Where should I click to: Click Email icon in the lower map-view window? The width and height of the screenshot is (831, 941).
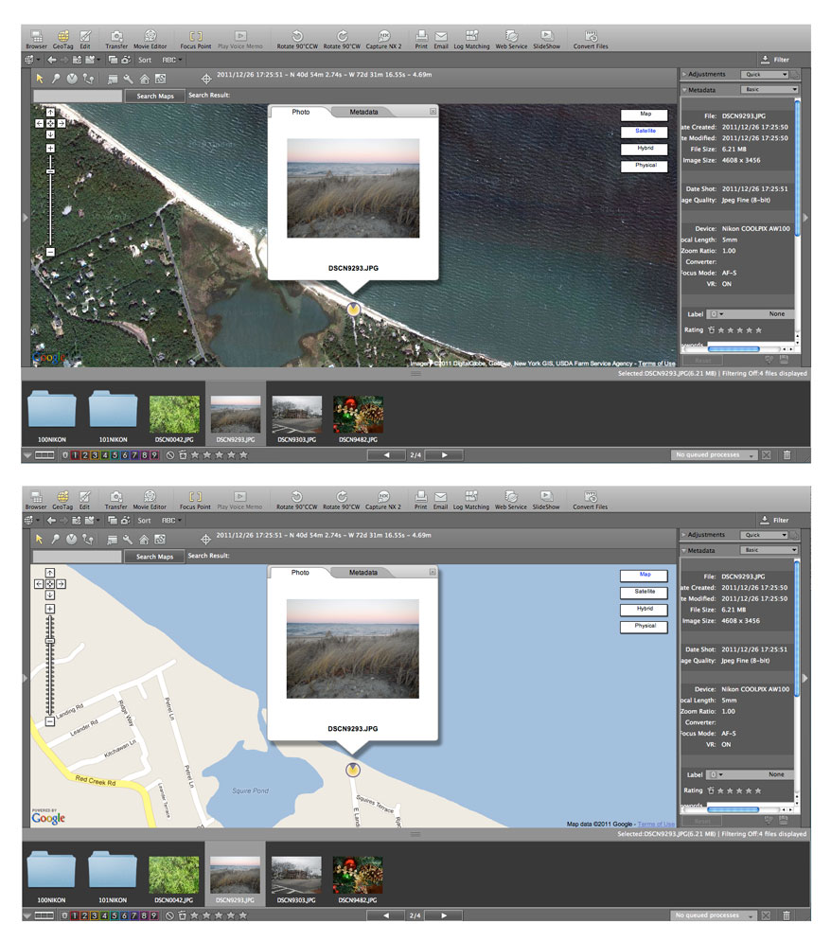[440, 500]
